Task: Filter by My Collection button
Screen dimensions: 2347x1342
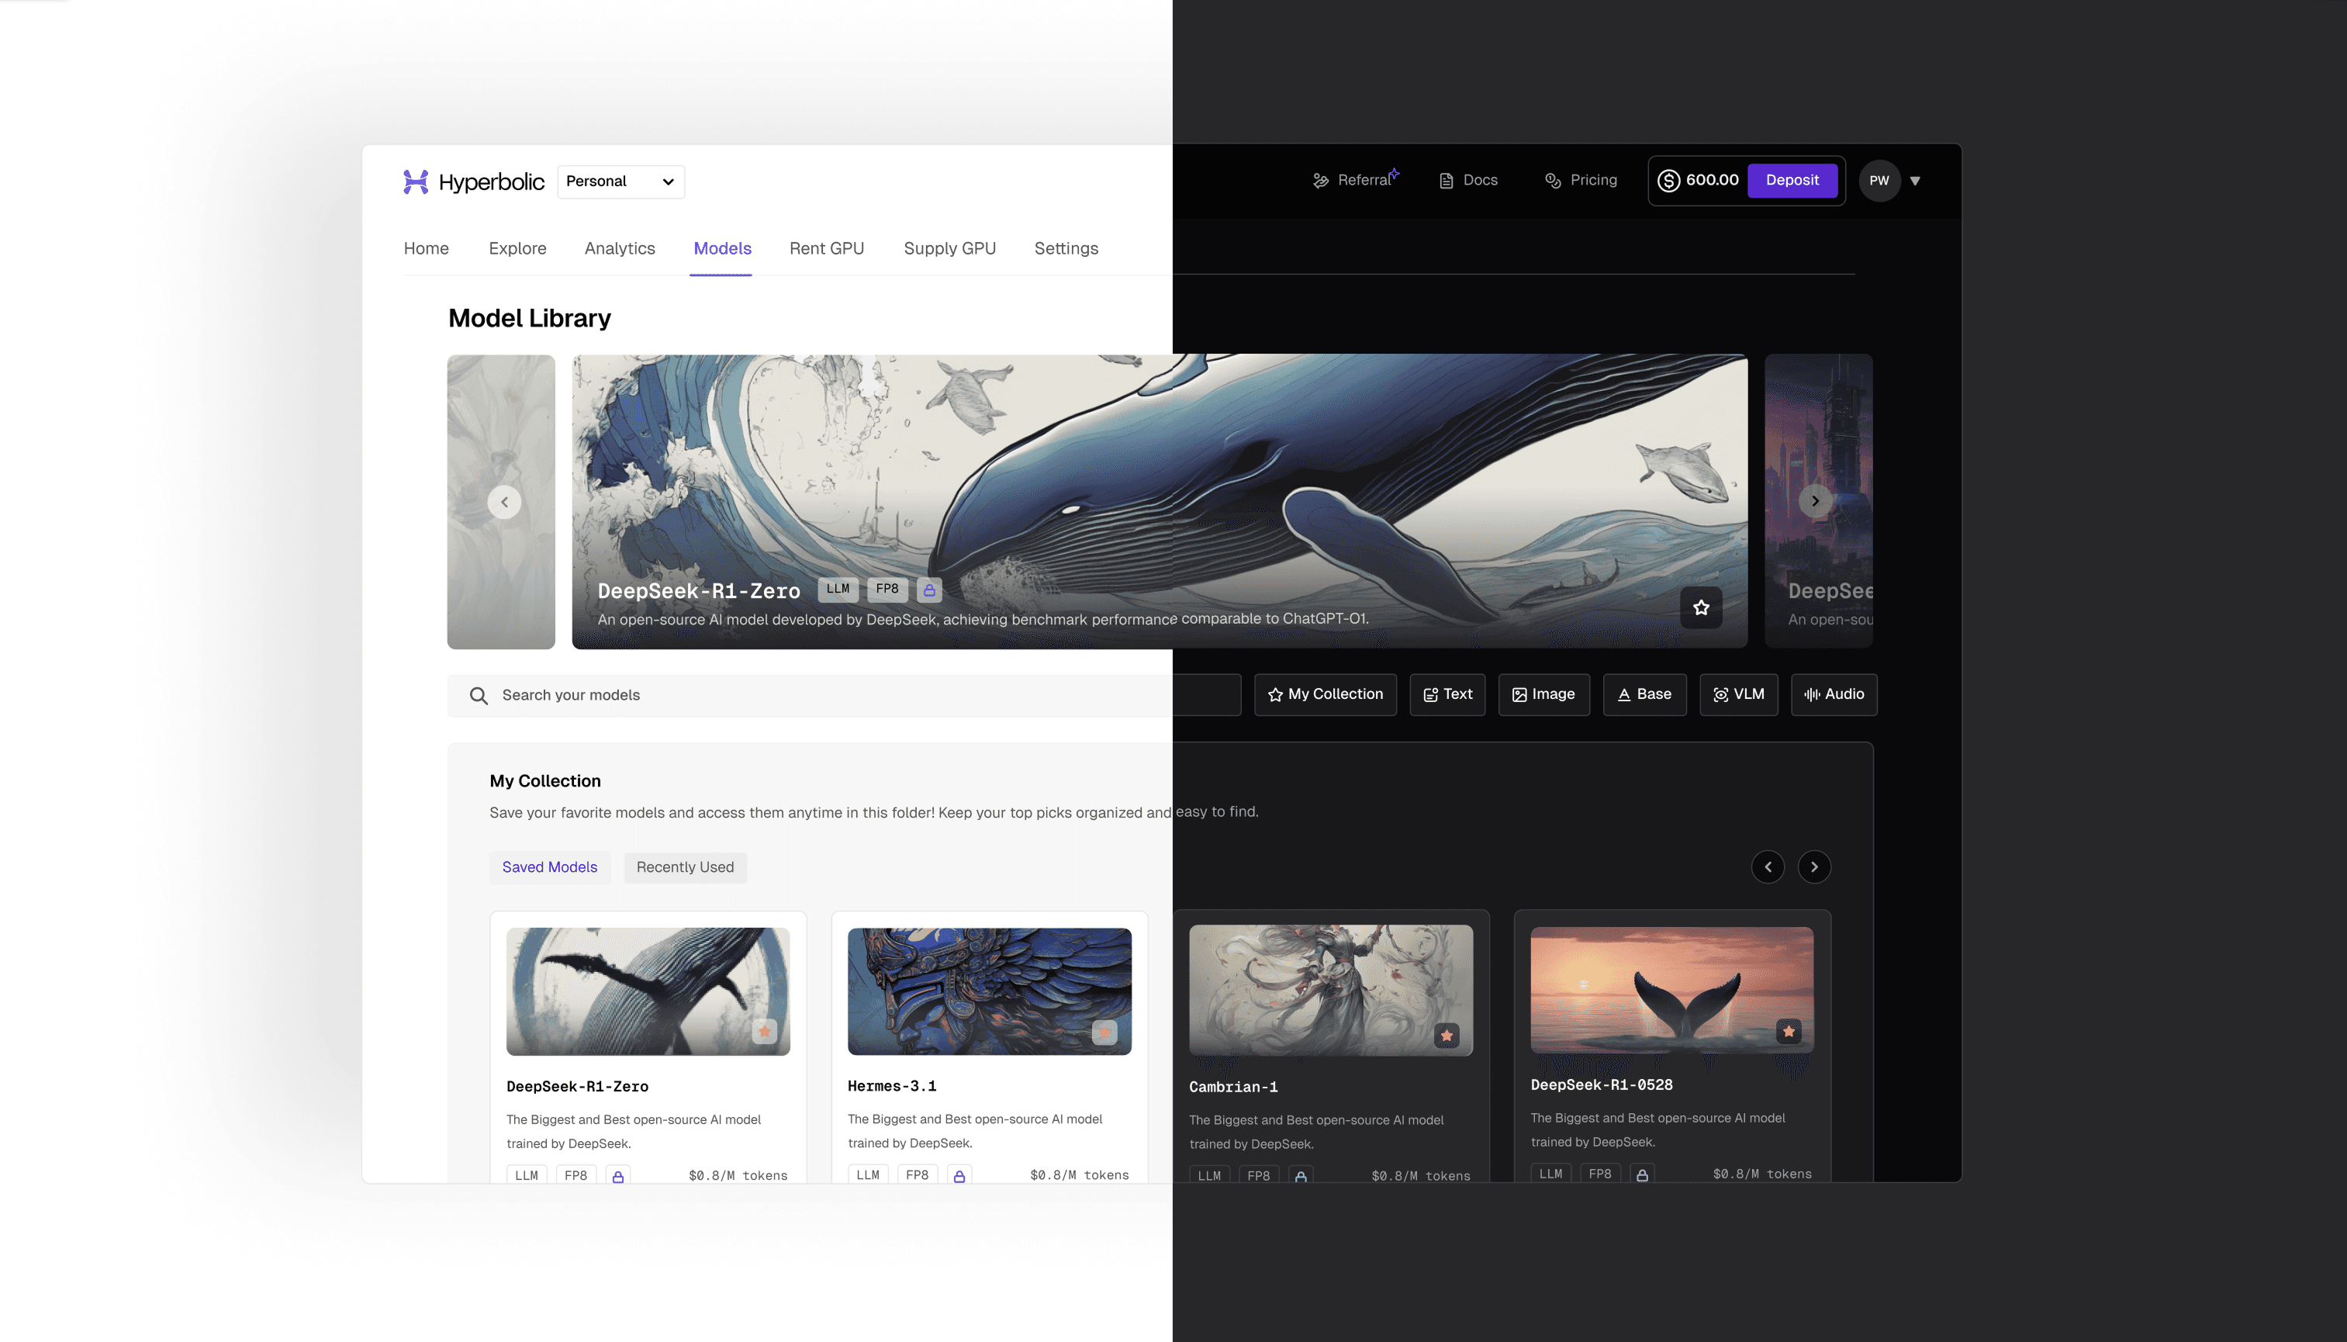Action: pos(1325,694)
